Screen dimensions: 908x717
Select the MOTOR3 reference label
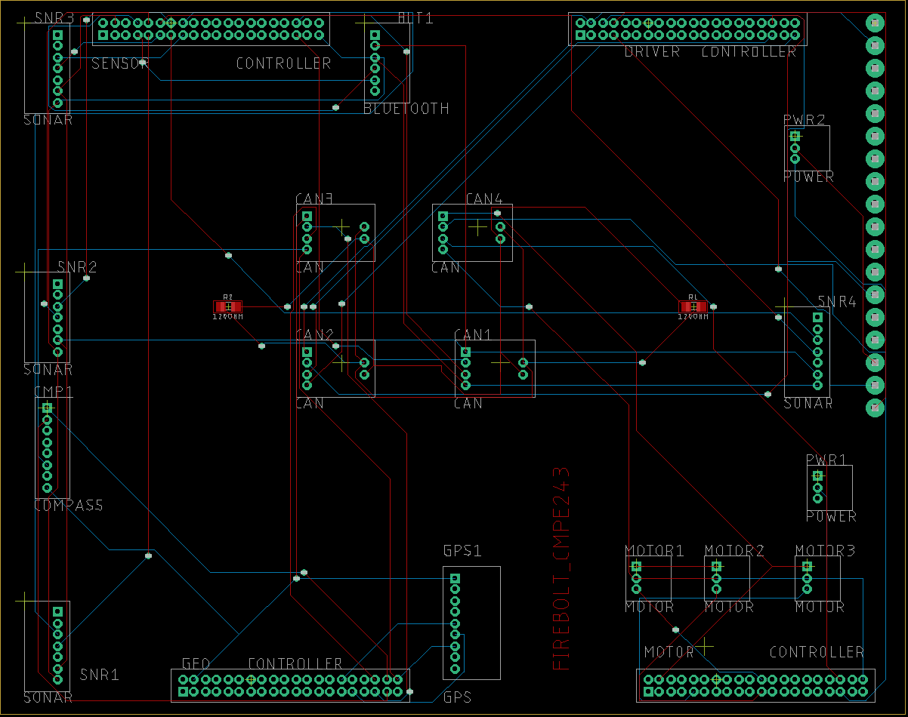coord(825,550)
